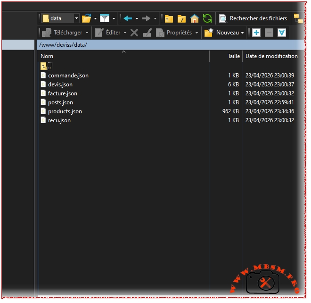Click date 23/04/2026 23:34:36
Screen dimensions: 311x303
pos(270,111)
